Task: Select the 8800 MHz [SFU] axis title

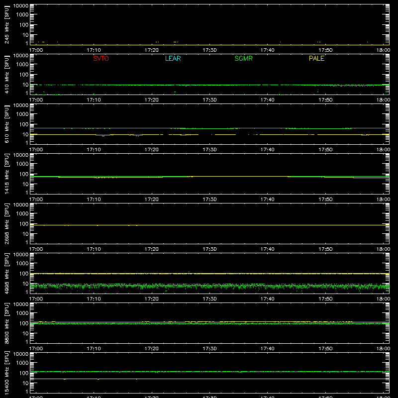Action: pos(6,323)
